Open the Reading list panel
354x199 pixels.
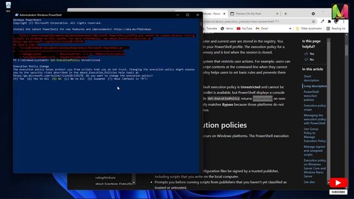pos(336,28)
